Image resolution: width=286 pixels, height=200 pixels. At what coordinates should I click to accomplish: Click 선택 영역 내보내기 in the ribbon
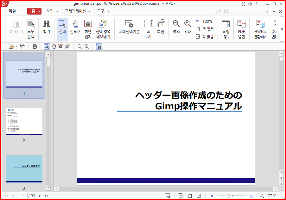pyautogui.click(x=103, y=29)
